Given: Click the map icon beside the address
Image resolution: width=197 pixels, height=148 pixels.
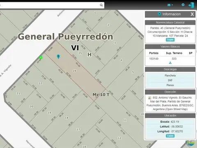Looking at the screenshot, I should pos(150,98).
